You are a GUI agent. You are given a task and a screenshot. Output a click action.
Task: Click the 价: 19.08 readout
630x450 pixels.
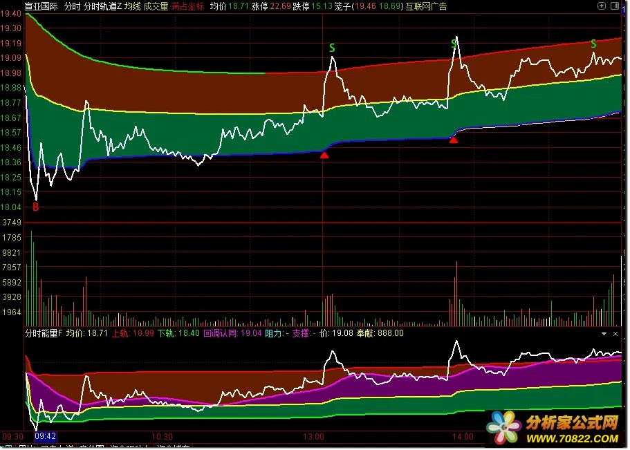[336, 333]
